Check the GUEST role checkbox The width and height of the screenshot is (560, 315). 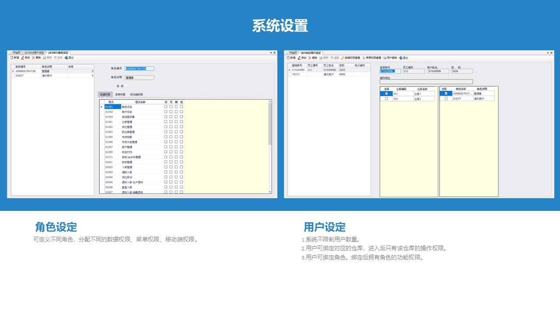click(446, 98)
